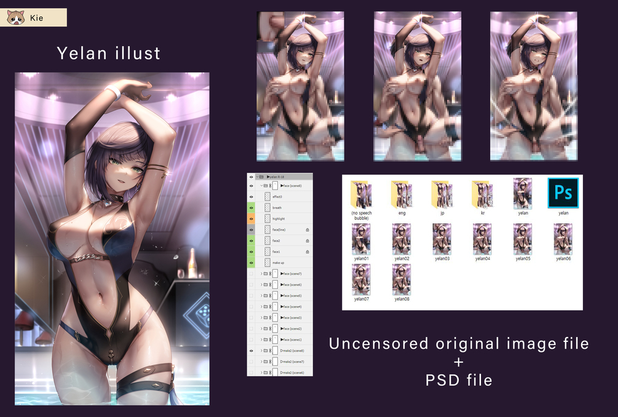618x417 pixels.
Task: Click the face (scene4) folder icon
Action: 266,307
